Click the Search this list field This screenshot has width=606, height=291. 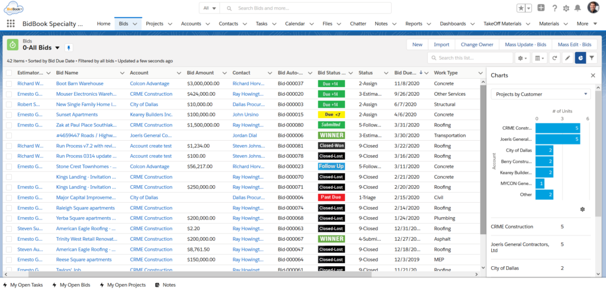click(x=470, y=58)
